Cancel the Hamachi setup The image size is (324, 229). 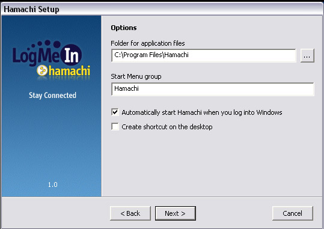(x=292, y=213)
